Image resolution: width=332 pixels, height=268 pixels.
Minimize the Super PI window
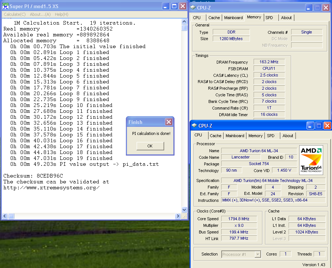[166, 6]
